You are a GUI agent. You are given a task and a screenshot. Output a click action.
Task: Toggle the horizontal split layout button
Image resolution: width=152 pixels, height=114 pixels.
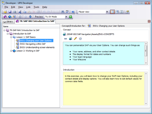[x=117, y=12]
